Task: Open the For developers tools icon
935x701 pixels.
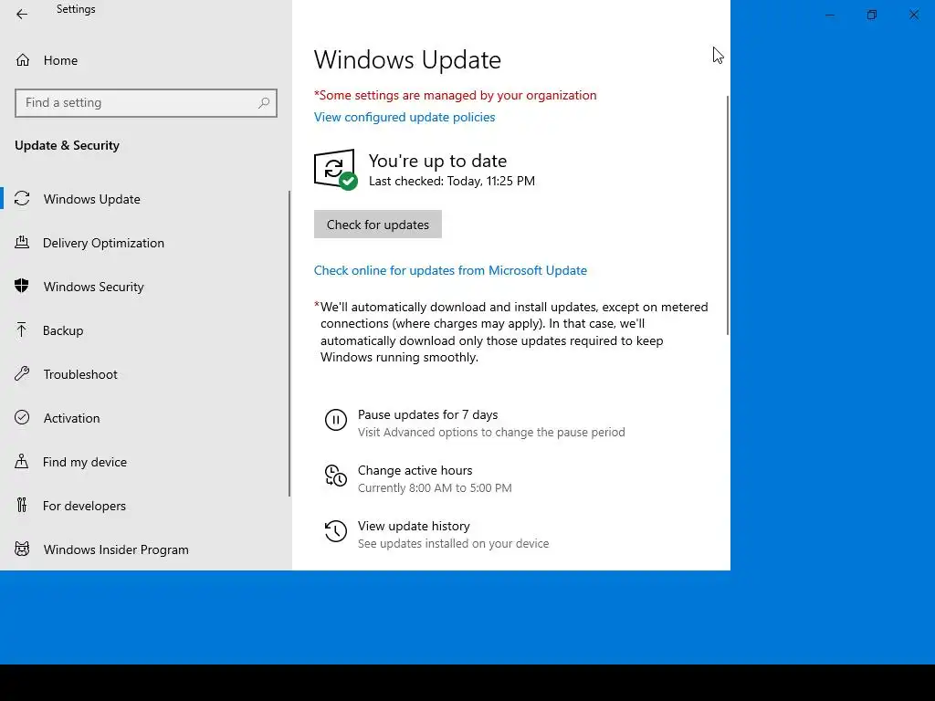Action: coord(22,506)
